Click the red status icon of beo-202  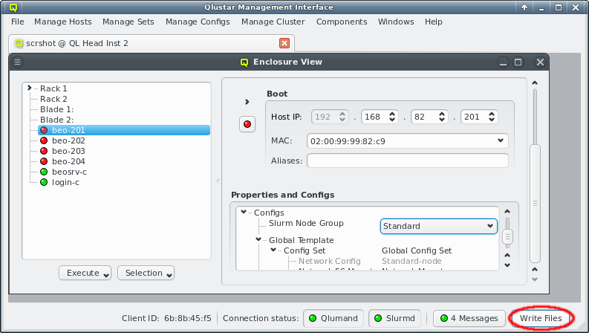point(44,140)
